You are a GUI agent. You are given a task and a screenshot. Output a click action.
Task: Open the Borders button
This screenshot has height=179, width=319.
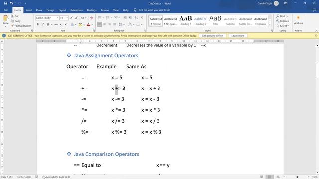[x=138, y=24]
